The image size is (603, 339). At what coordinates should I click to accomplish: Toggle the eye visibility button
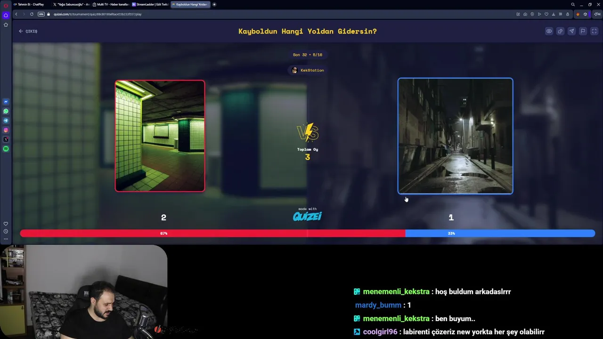click(549, 31)
